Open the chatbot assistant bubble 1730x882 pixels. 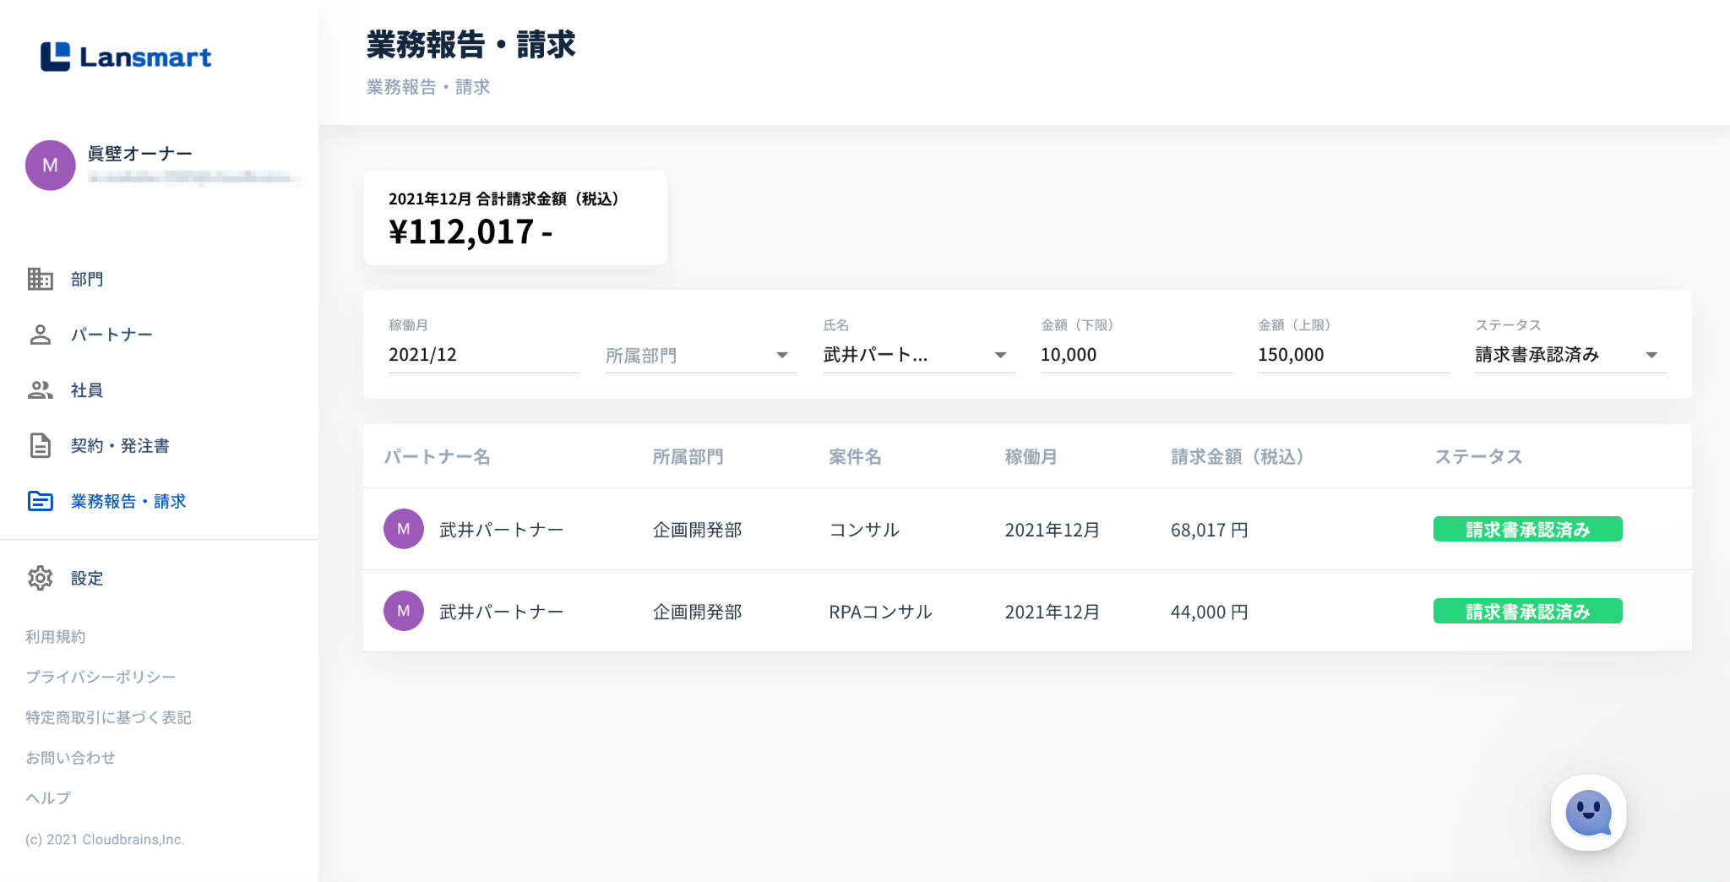pos(1588,813)
